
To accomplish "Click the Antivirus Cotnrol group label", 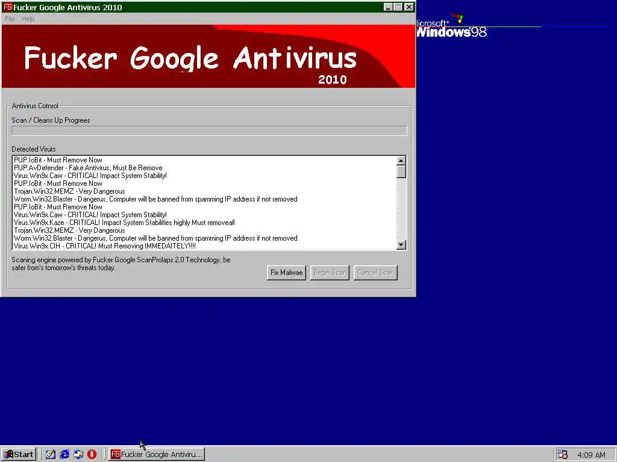I will 35,106.
